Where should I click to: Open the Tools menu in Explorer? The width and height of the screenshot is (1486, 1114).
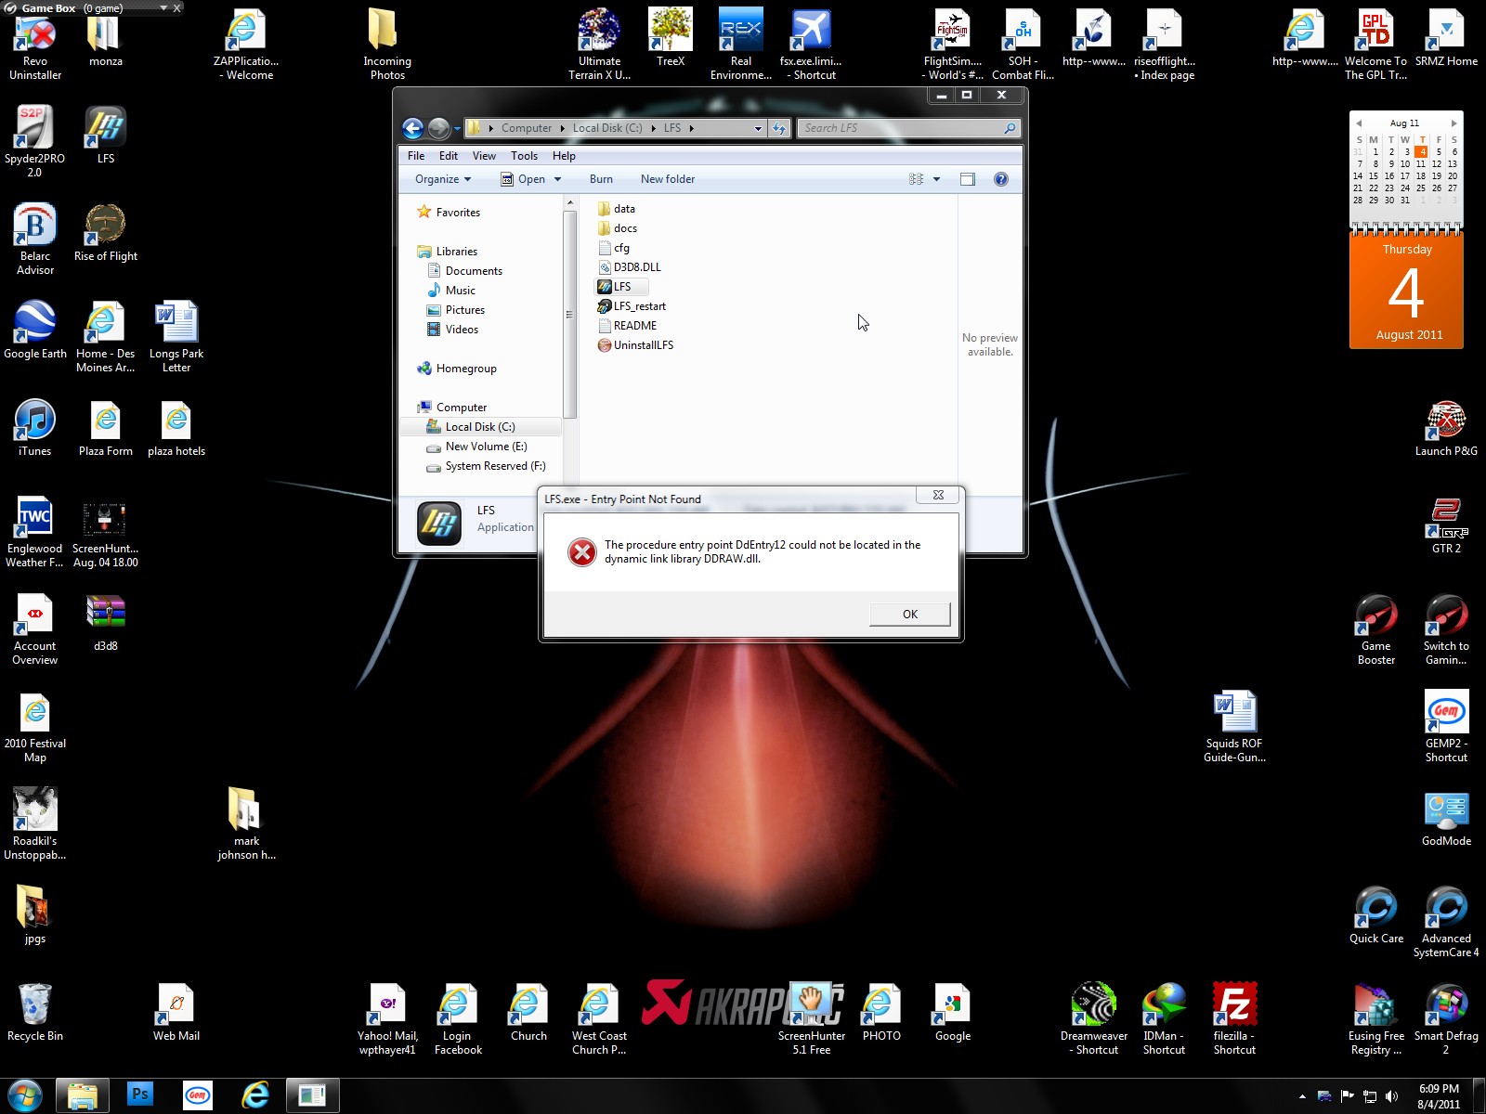click(x=524, y=156)
